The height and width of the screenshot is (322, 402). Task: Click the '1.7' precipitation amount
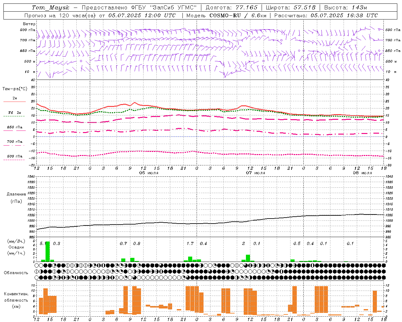click(190, 244)
